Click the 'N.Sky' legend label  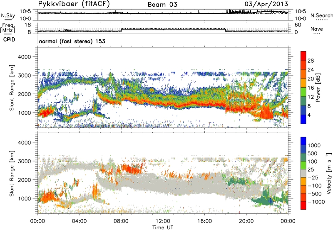coord(8,15)
